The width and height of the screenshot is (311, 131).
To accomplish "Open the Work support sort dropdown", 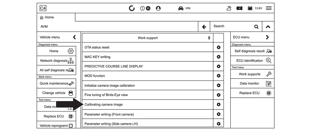I will point(209,38).
